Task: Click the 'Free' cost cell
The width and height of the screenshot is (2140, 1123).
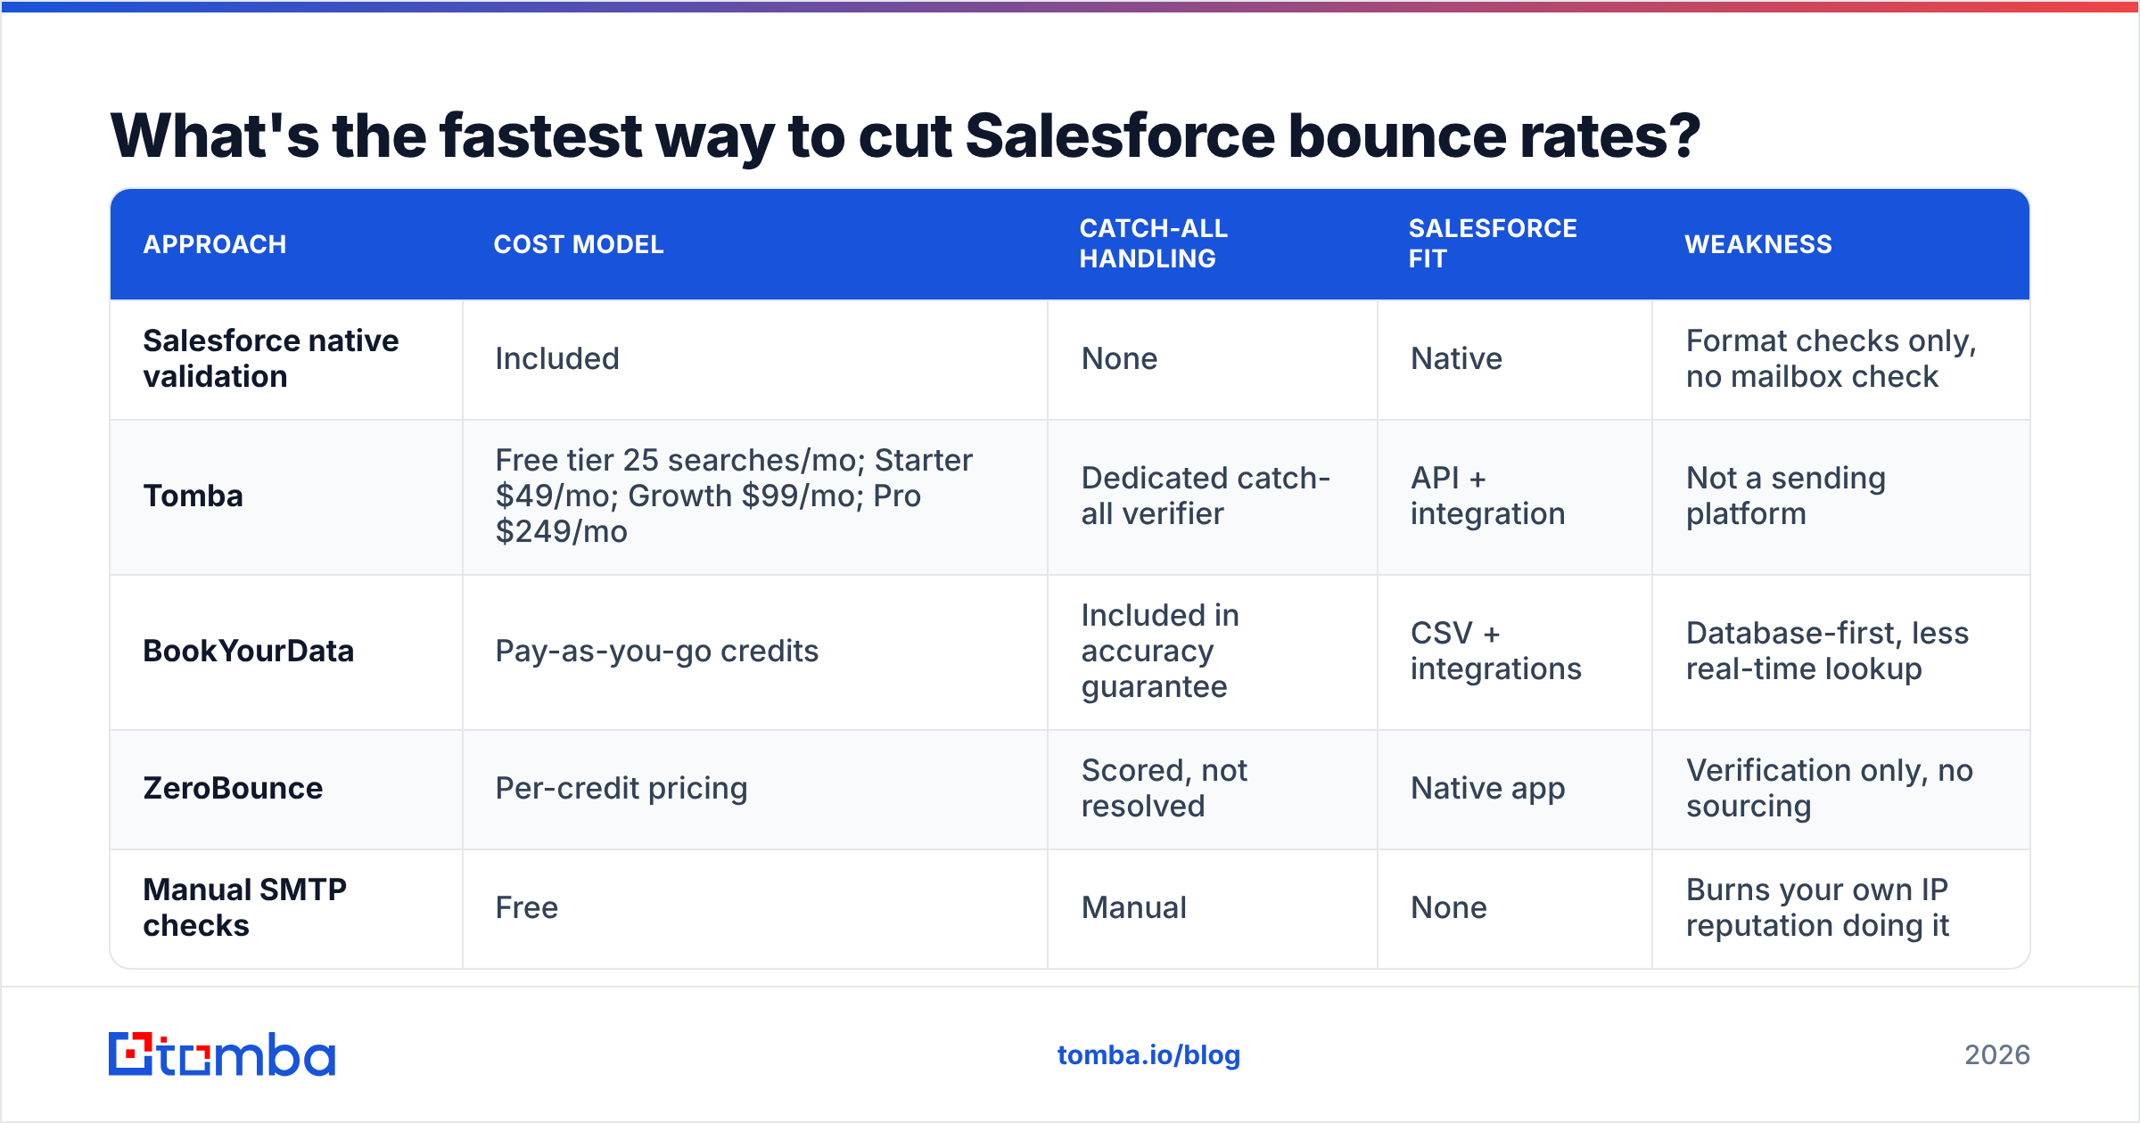Action: (x=527, y=907)
